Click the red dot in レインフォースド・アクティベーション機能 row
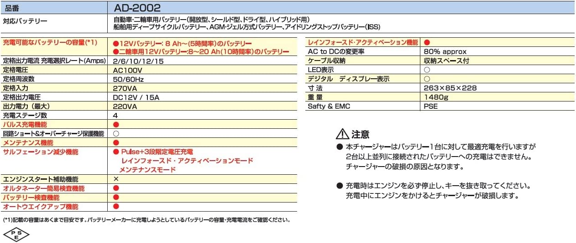Screen dimensions: 576x243 [427, 42]
